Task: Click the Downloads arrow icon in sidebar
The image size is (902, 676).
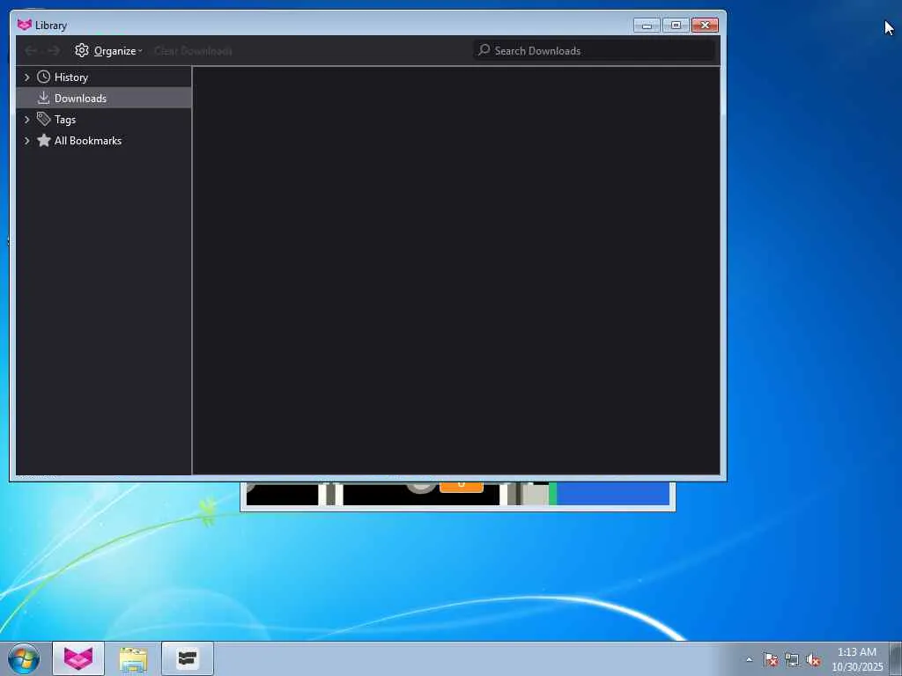Action: [x=44, y=99]
